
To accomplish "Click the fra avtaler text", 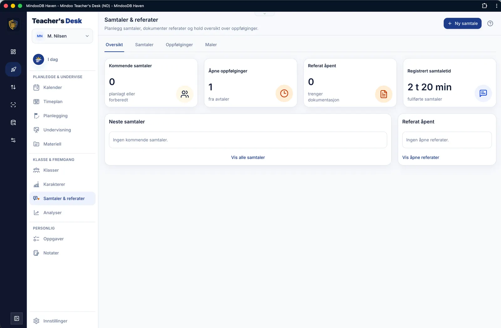I will (219, 99).
